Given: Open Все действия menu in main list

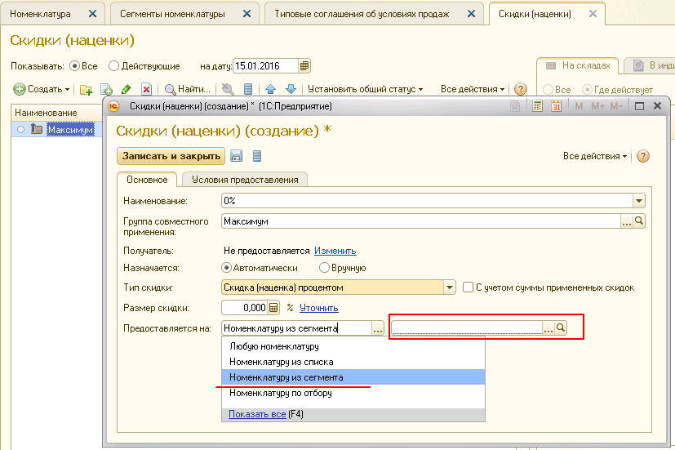Looking at the screenshot, I should click(x=473, y=89).
